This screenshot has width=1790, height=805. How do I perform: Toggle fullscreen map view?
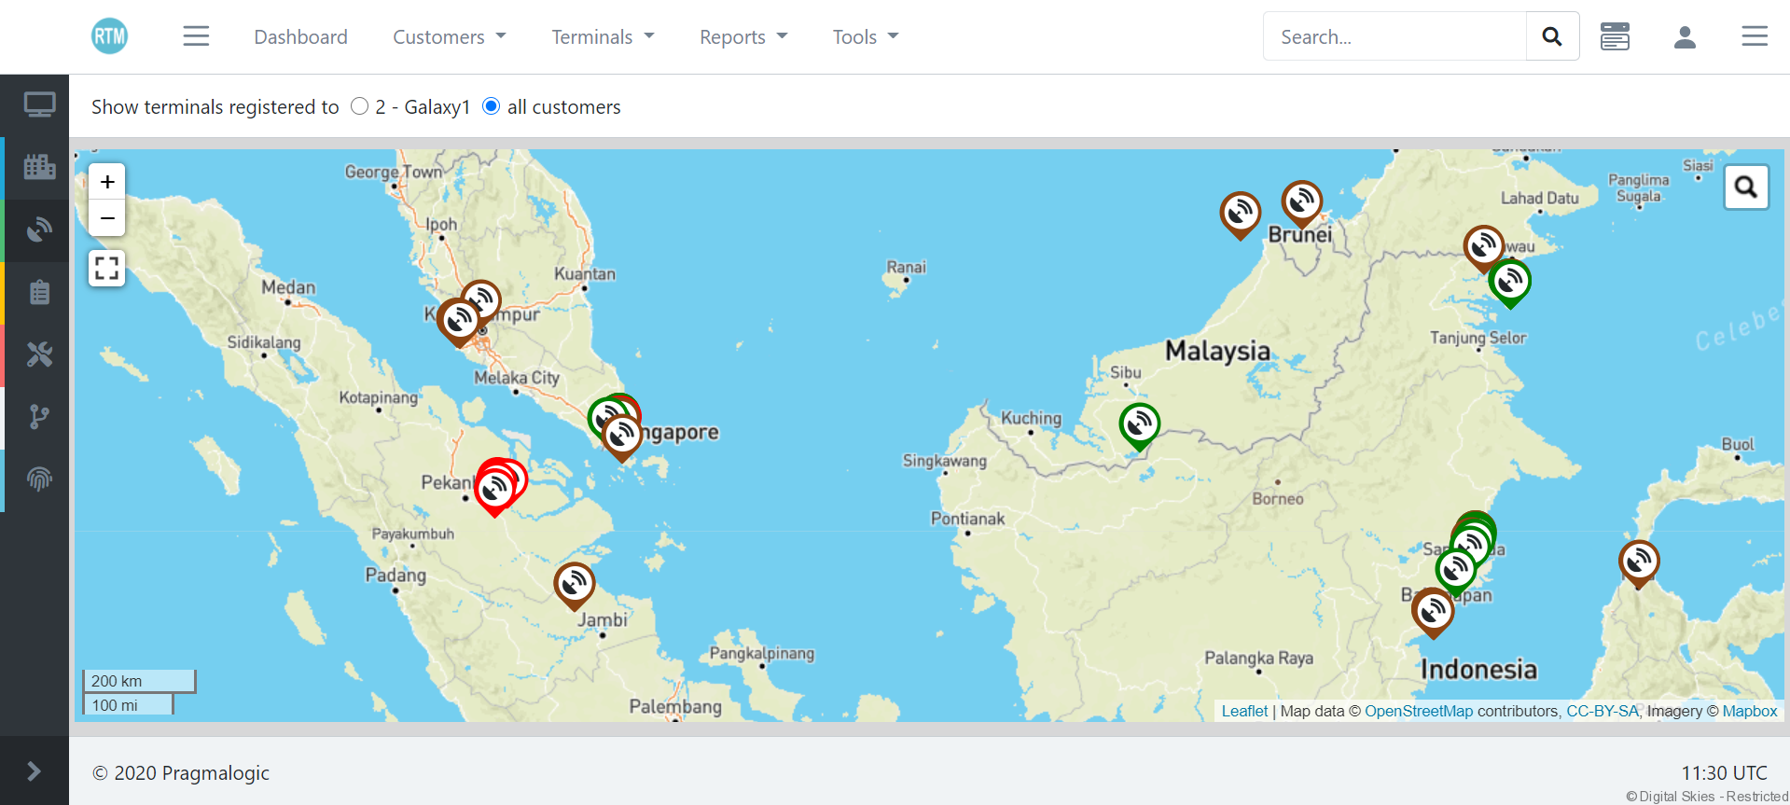tap(107, 269)
